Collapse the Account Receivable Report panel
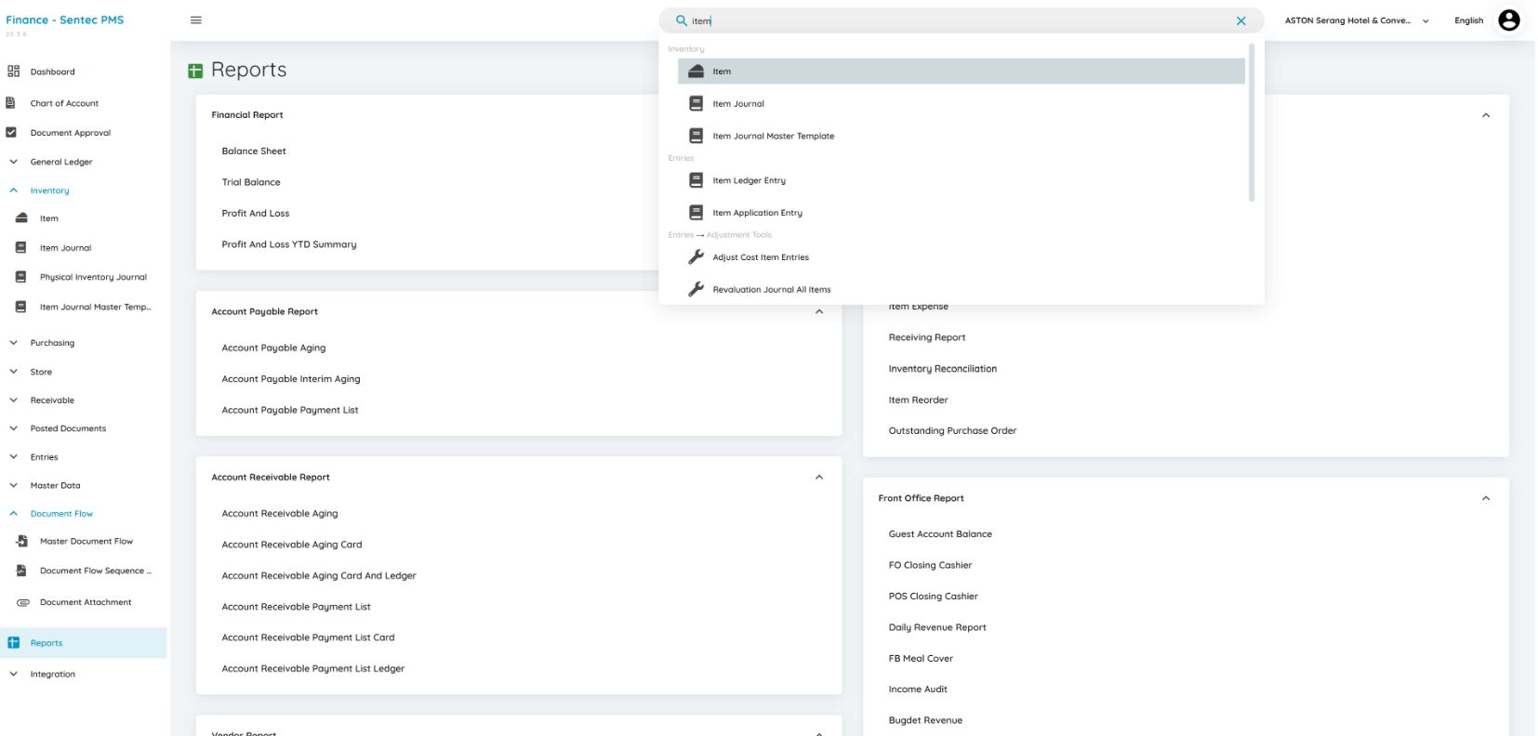Viewport: 1538px width, 736px height. 819,478
